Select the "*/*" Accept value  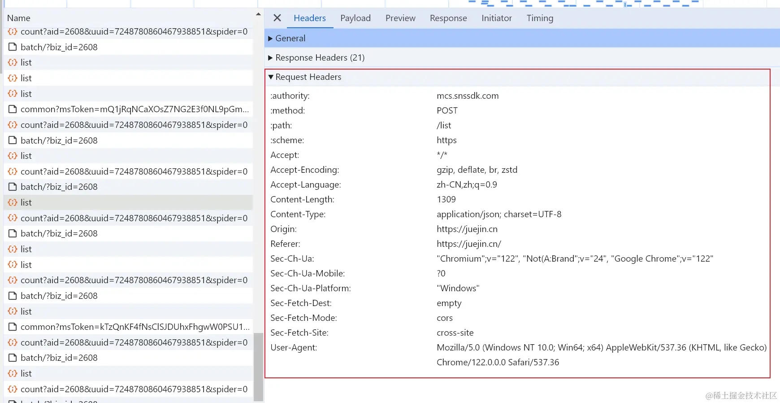pos(442,155)
